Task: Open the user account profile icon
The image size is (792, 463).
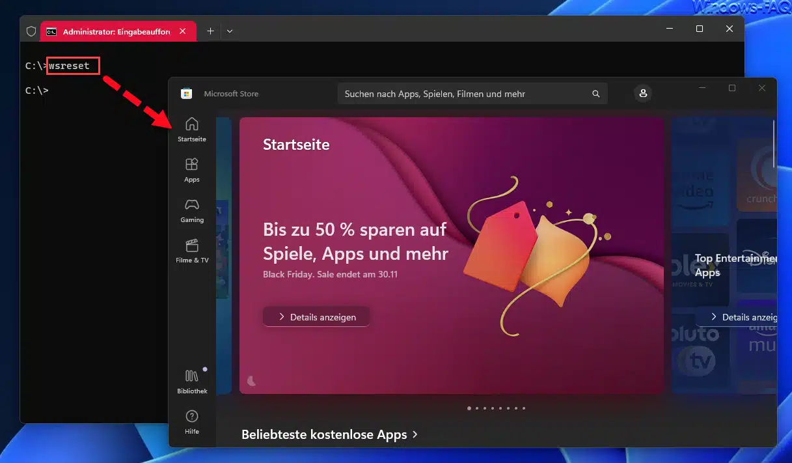Action: [643, 94]
